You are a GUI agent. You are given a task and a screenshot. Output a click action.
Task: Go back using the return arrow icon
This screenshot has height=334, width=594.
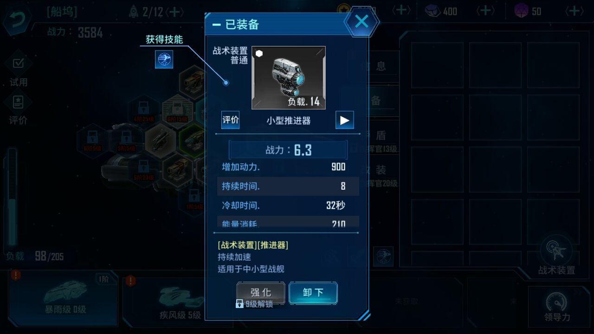pyautogui.click(x=17, y=19)
